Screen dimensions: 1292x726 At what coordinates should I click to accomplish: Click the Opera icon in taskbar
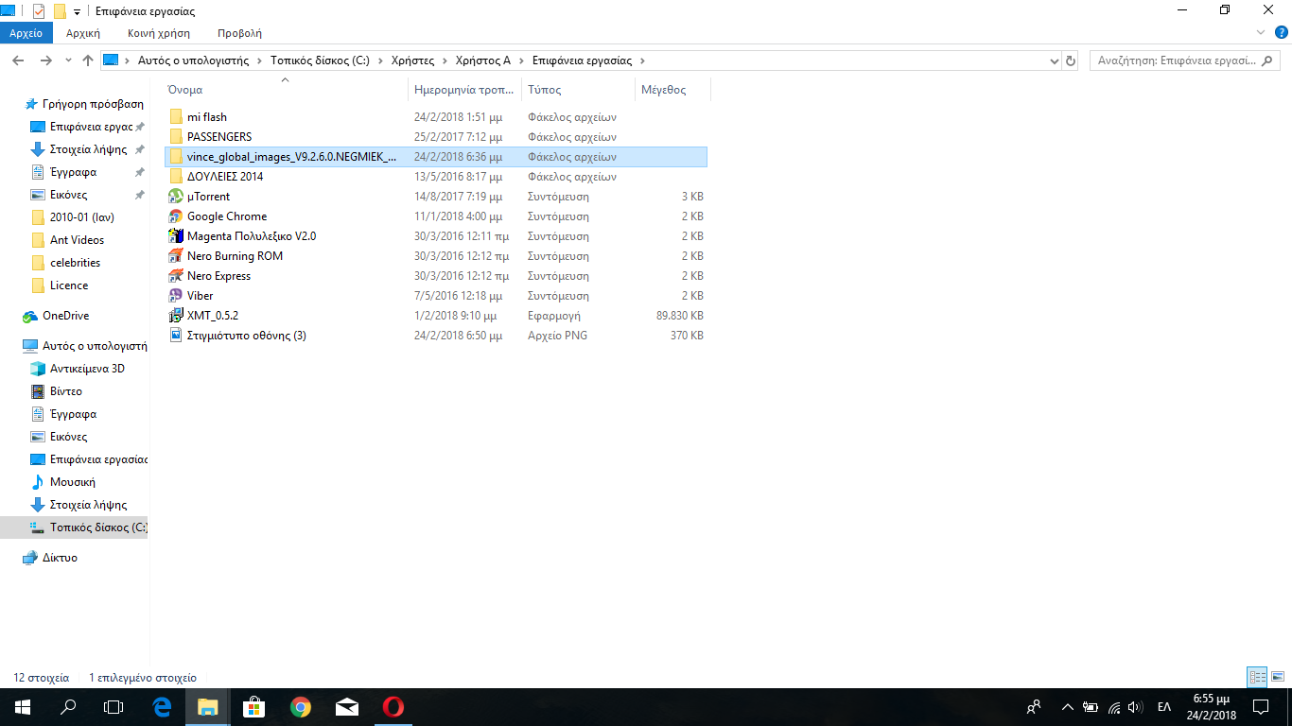393,707
